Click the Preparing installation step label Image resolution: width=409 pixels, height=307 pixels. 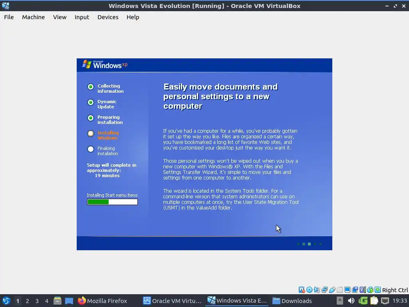point(110,120)
